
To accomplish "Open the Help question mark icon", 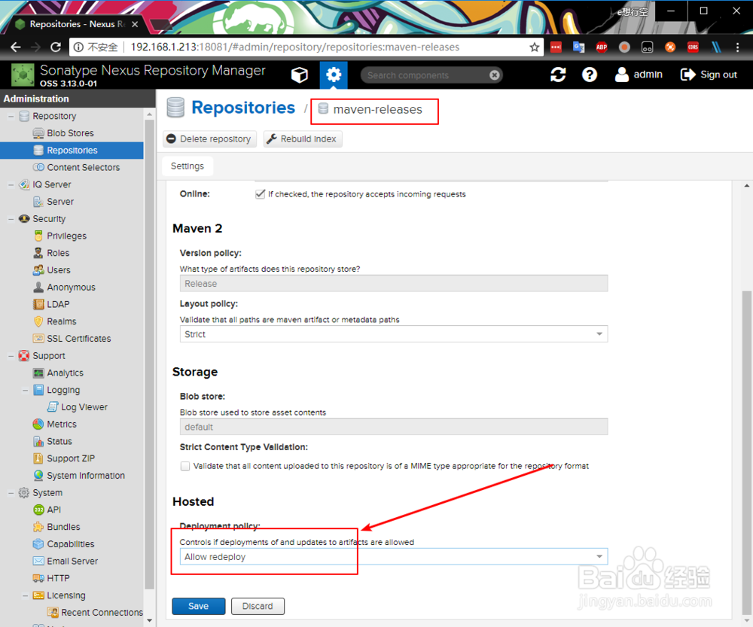I will click(590, 75).
